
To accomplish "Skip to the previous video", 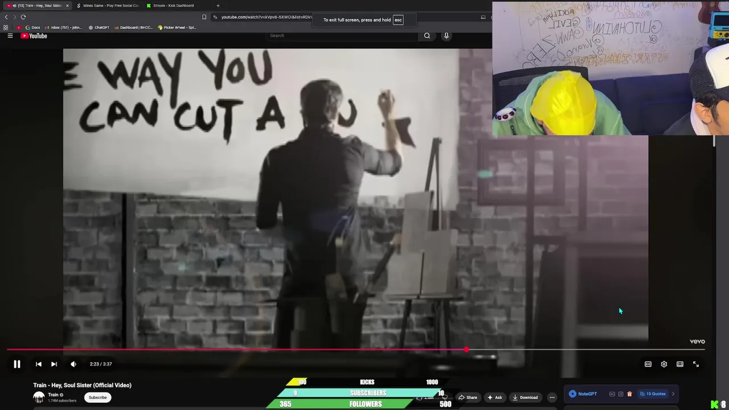I will 38,364.
